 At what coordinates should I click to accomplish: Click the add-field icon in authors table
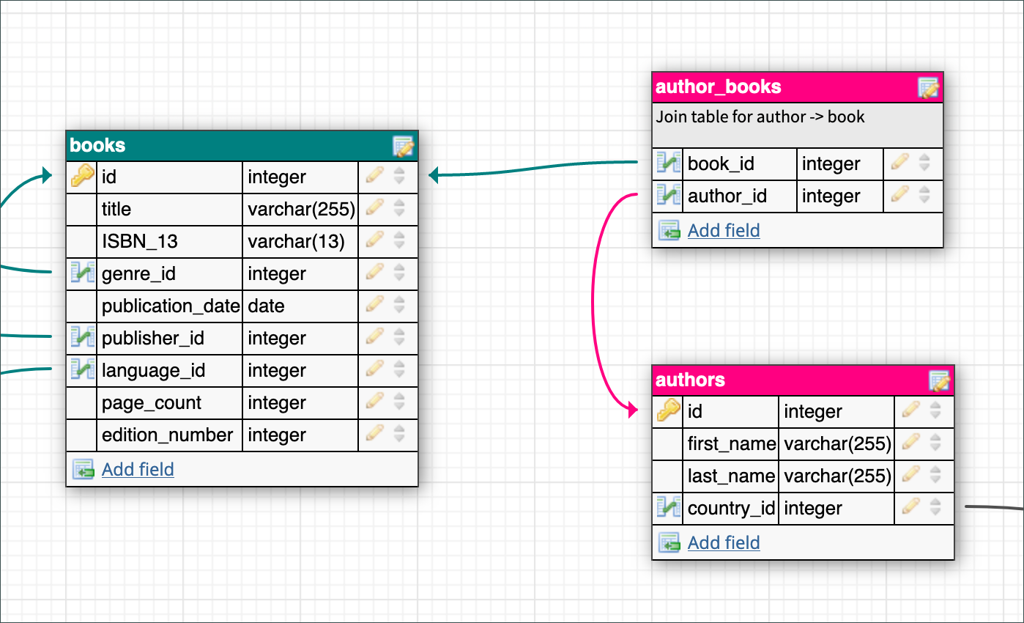669,542
